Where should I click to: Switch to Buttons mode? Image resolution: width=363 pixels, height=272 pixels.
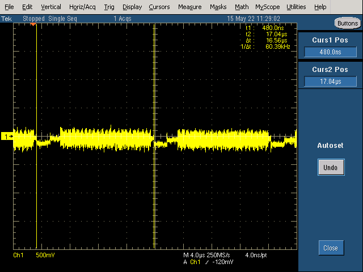pyautogui.click(x=348, y=23)
